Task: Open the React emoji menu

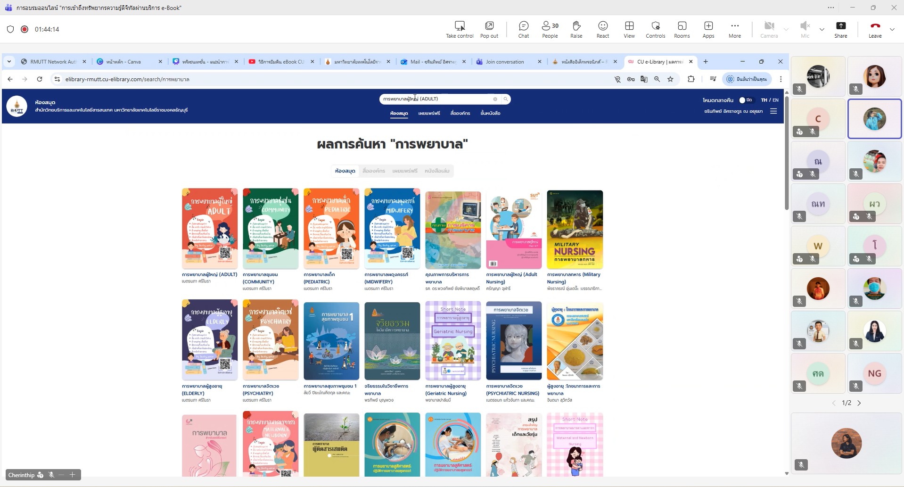Action: pos(602,29)
